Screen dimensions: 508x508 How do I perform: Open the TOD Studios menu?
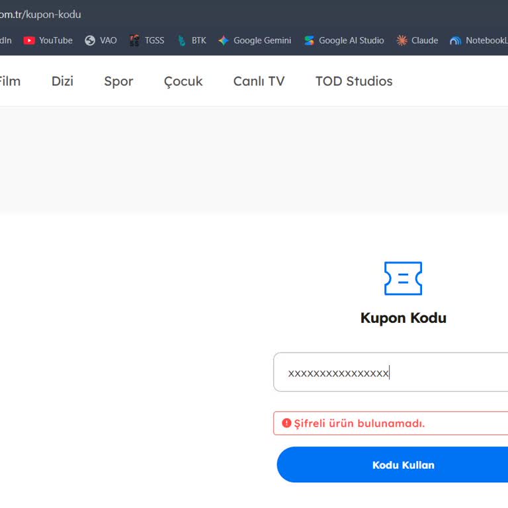coord(354,81)
